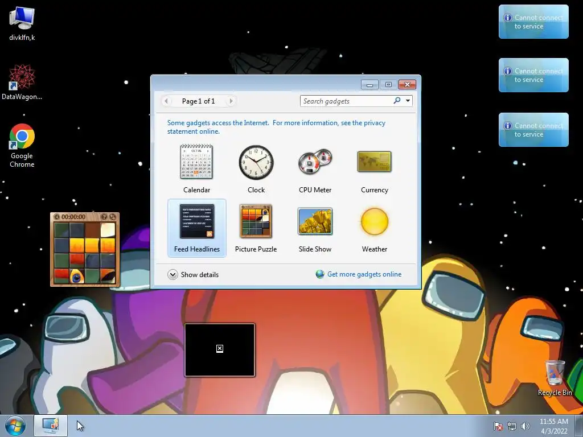Click the puzzle timer 00:00:00
Screen dimensions: 583x437
(x=73, y=217)
